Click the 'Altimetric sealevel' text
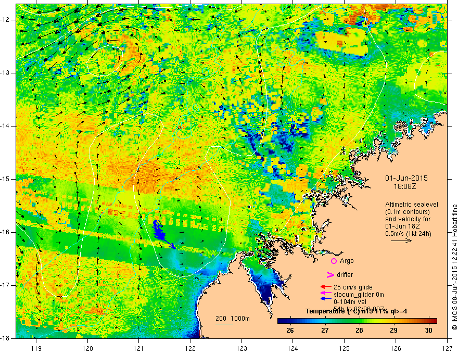Screen dimensions: 458x354 [x=412, y=205]
